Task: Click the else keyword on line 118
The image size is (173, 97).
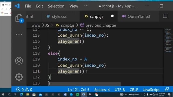Action: click(53, 53)
